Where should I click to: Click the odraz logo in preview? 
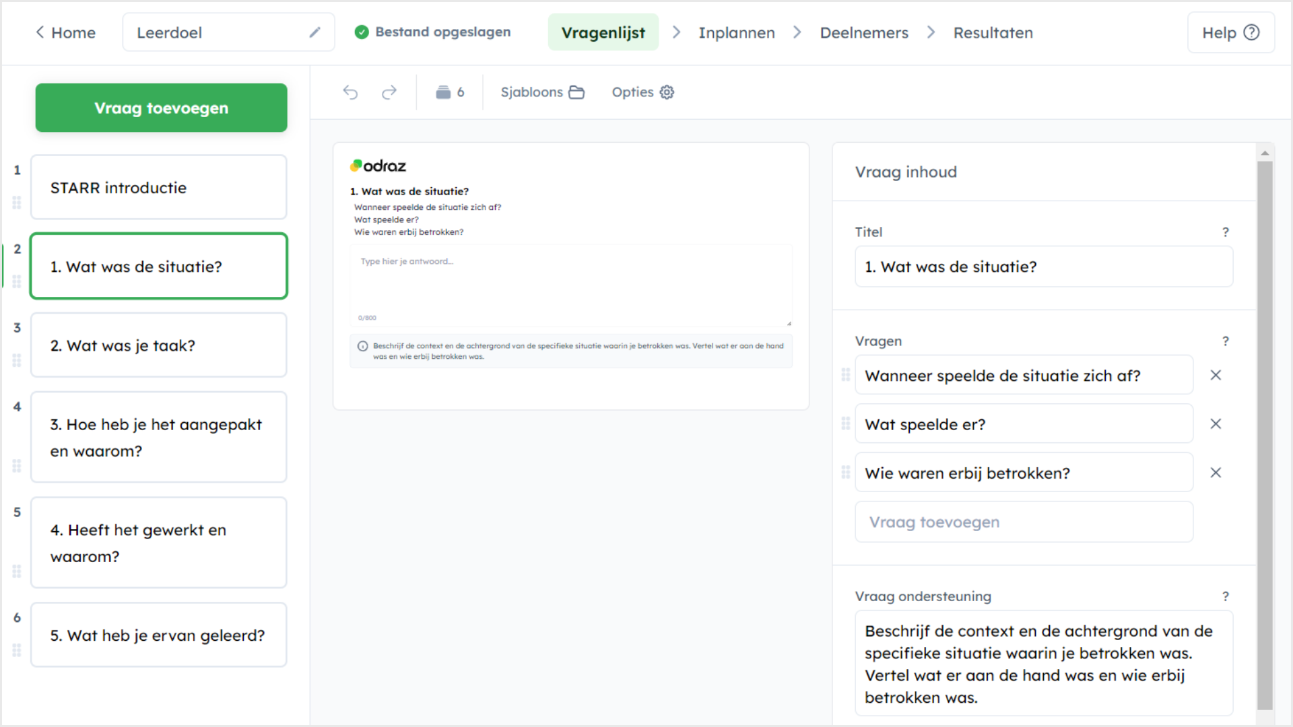(x=378, y=166)
